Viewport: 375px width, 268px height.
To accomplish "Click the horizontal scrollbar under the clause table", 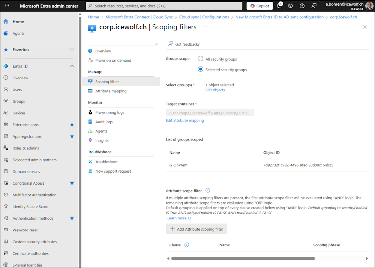I will coord(243,258).
